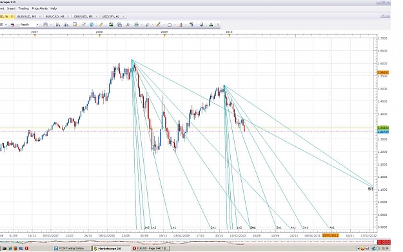
Task: Open the Price Alerts menu
Action: tap(39, 8)
